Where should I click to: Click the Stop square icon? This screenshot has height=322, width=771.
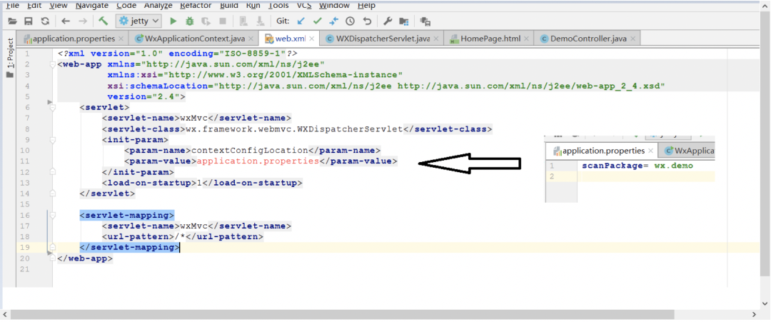[223, 21]
